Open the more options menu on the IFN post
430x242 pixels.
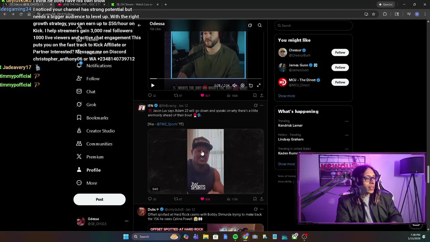[262, 106]
